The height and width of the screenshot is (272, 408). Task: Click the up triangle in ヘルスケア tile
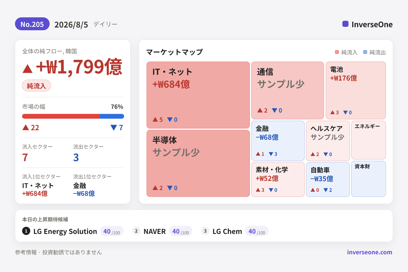point(312,154)
